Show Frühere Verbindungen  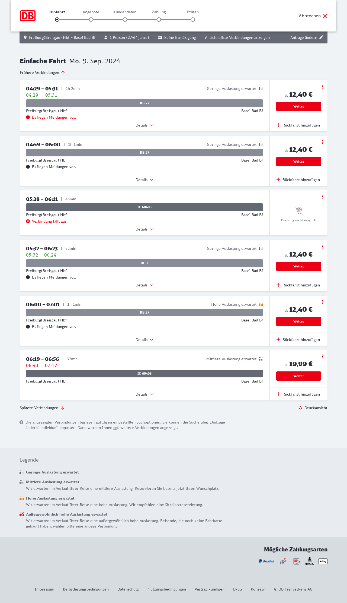pyautogui.click(x=43, y=72)
